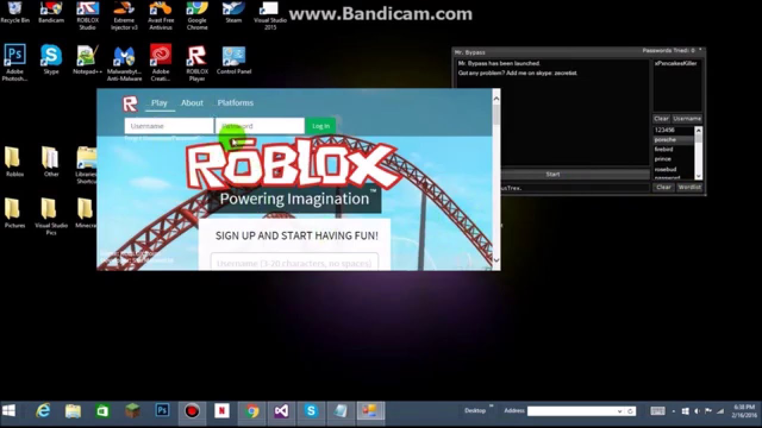Click the Roblox window scrollbar down arrow

[x=496, y=260]
